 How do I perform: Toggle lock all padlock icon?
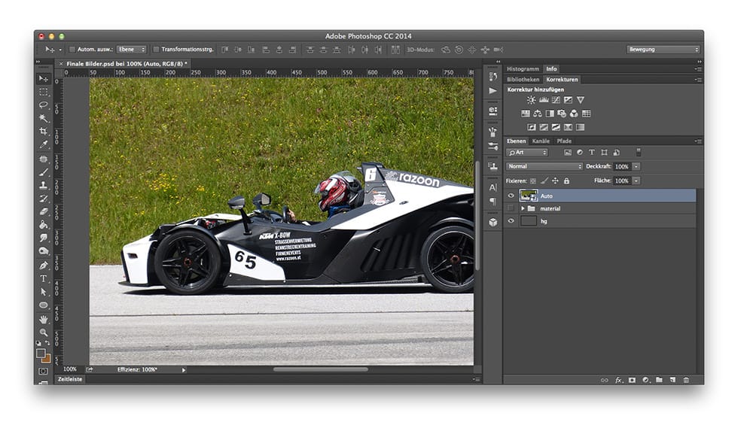[x=566, y=181]
